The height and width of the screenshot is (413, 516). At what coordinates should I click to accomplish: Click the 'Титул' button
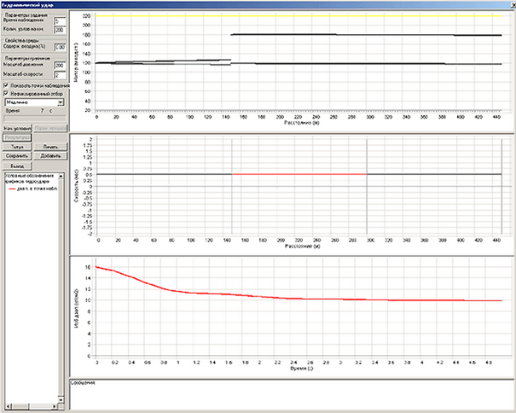coord(17,146)
